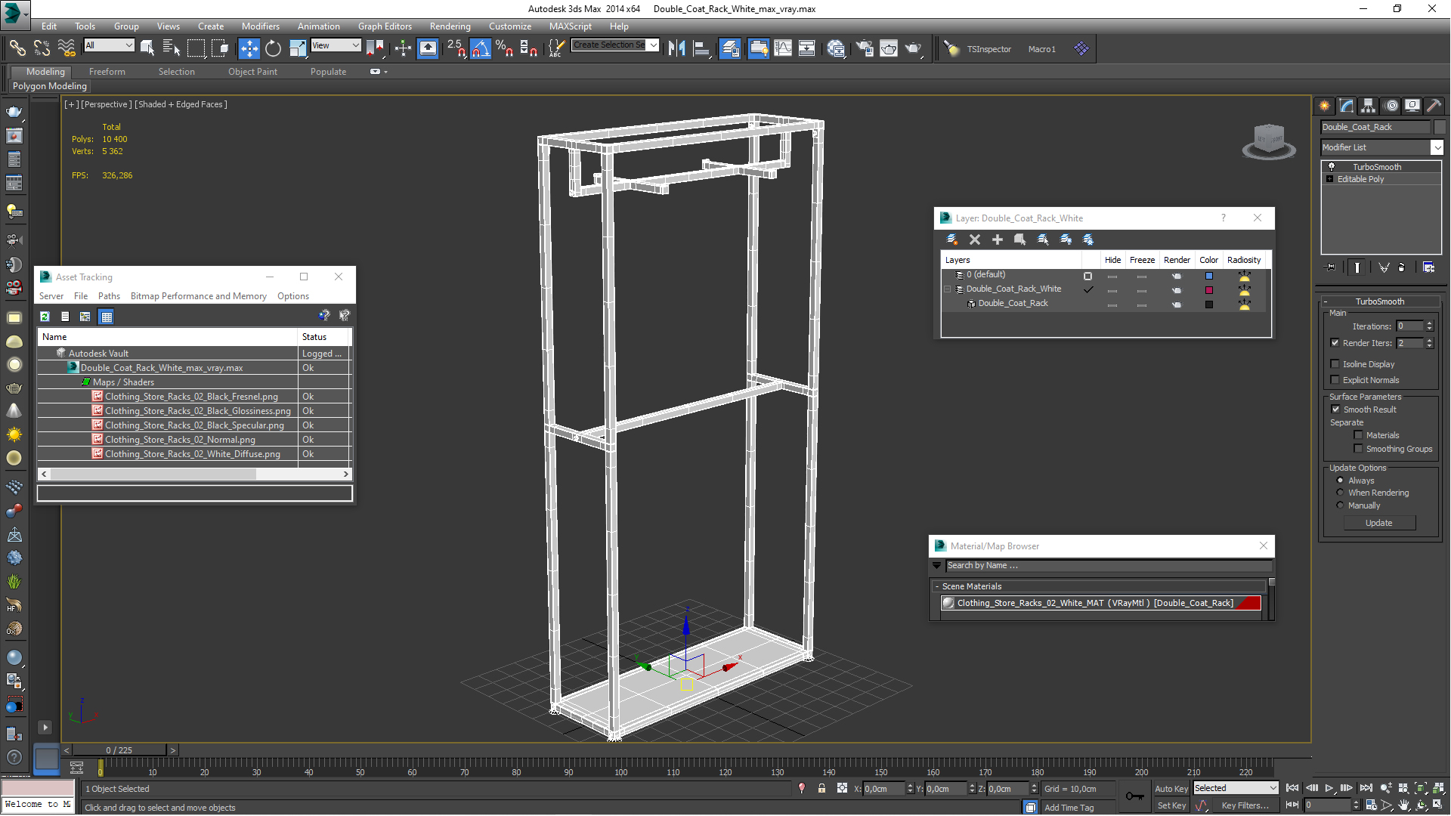The width and height of the screenshot is (1451, 816).
Task: Open Time Configuration settings
Action: 1371,805
